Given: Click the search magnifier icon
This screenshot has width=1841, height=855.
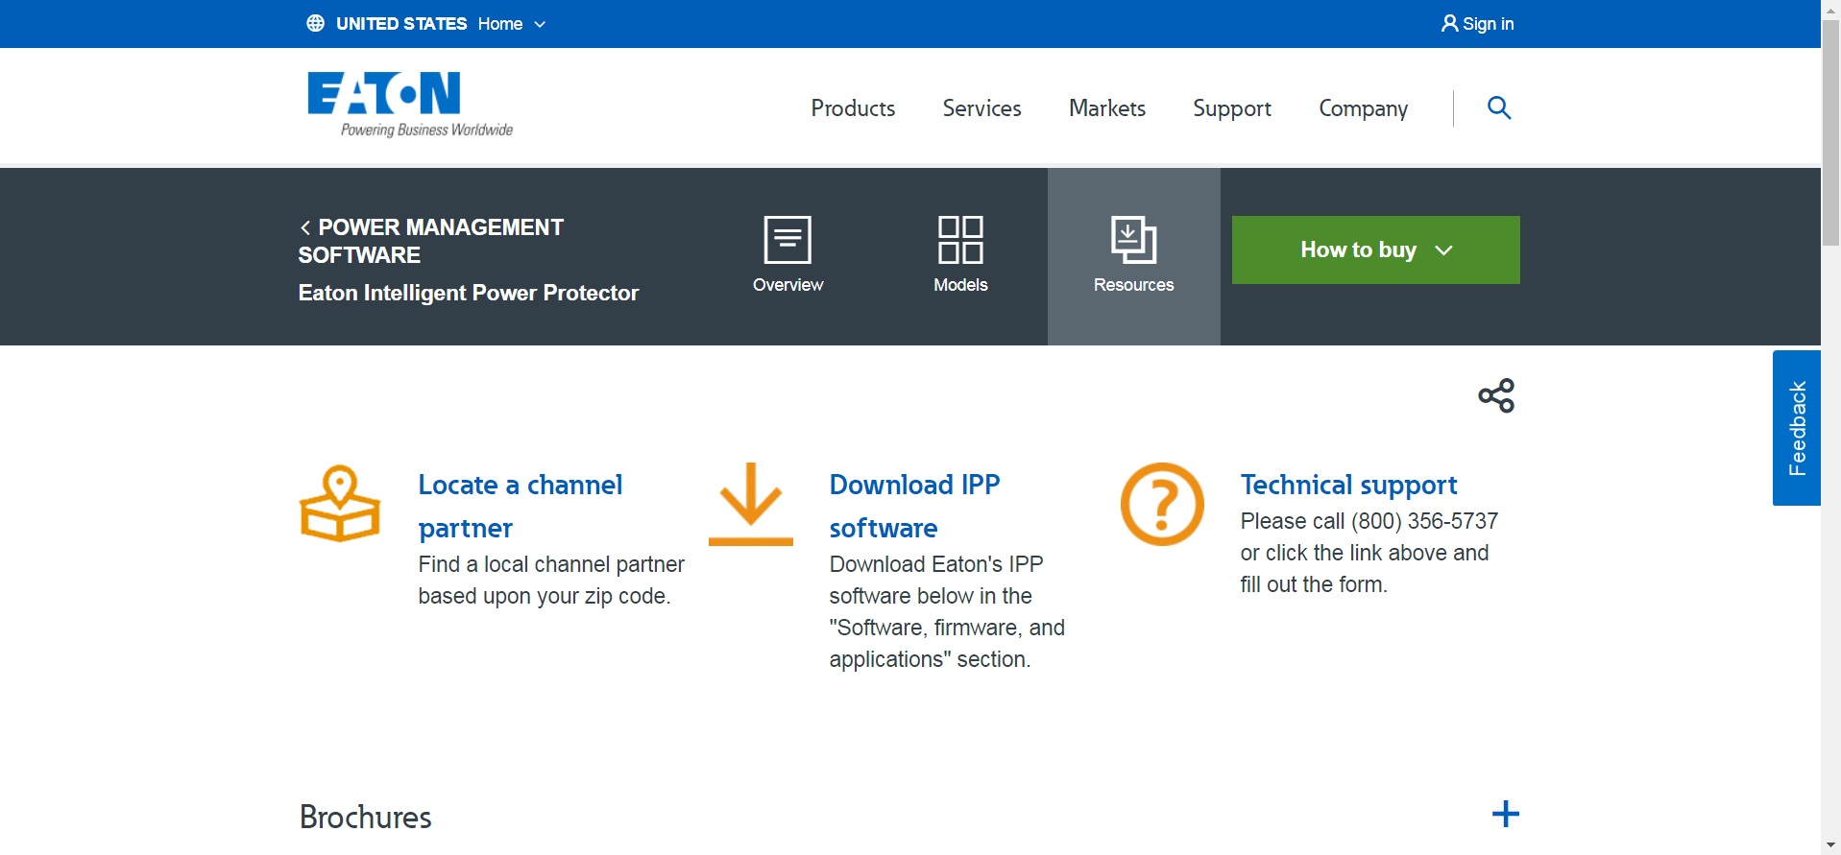Looking at the screenshot, I should click(1498, 108).
